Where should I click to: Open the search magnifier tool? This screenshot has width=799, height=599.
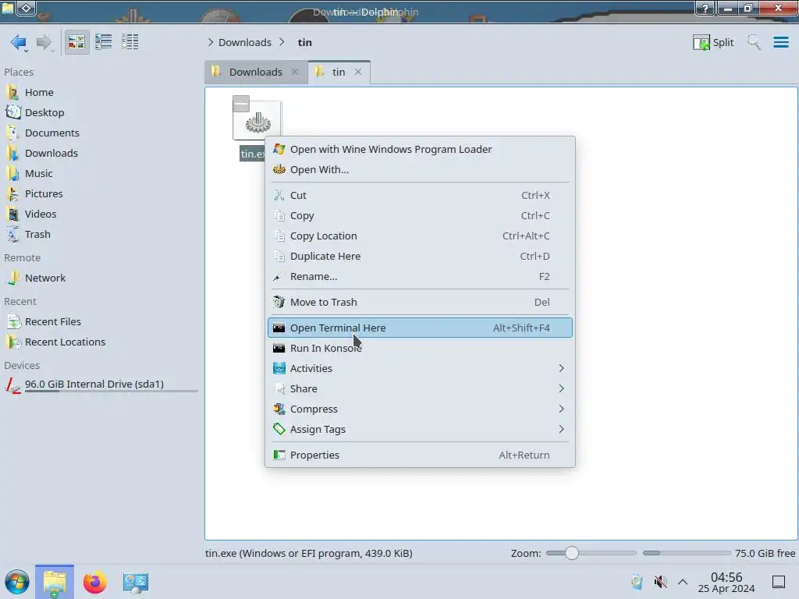pyautogui.click(x=755, y=42)
